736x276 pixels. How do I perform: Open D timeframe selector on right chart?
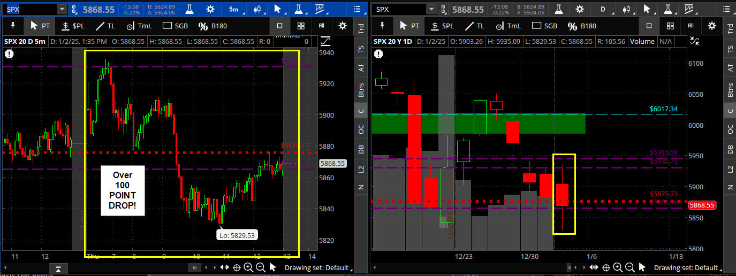603,9
